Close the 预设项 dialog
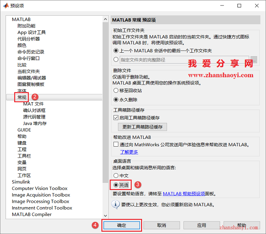The width and height of the screenshot is (266, 234). (x=257, y=5)
